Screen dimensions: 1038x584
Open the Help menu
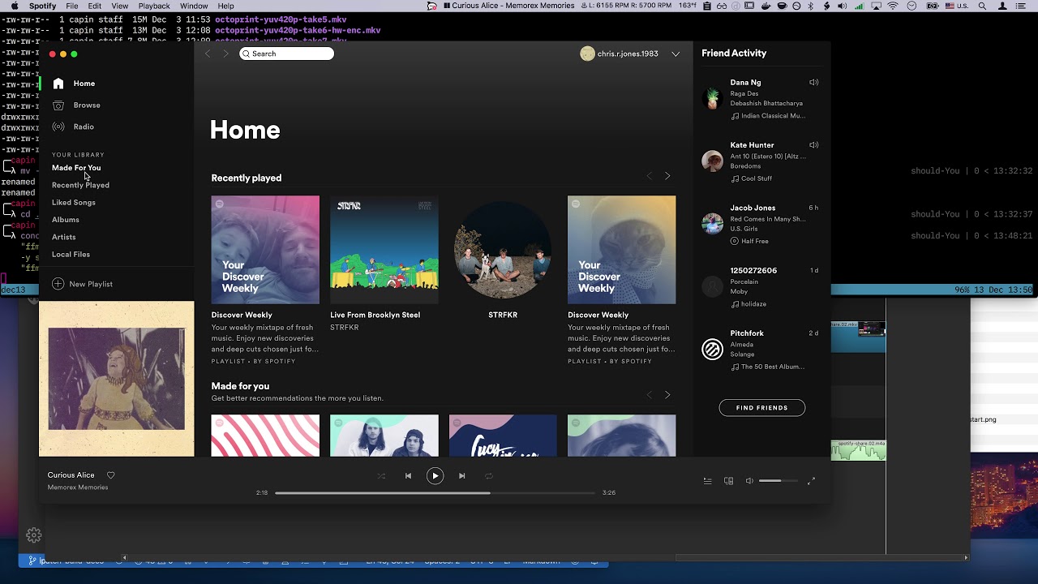coord(225,6)
